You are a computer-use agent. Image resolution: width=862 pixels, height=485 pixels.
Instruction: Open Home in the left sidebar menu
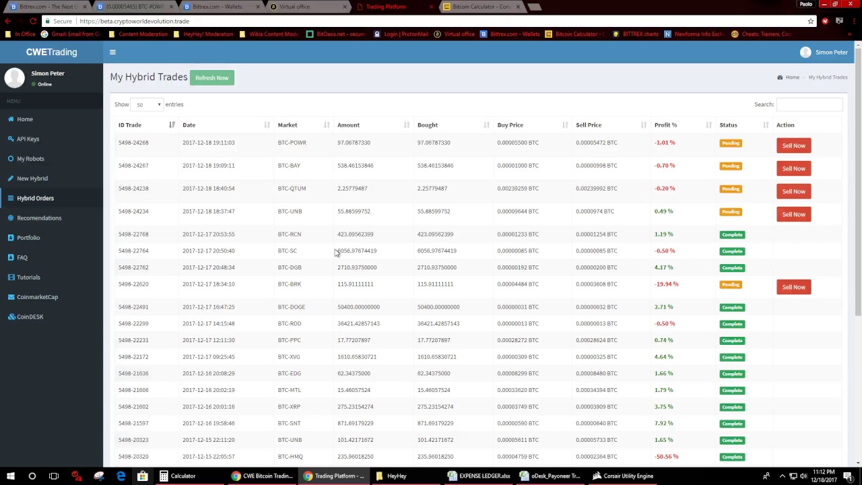coord(25,119)
